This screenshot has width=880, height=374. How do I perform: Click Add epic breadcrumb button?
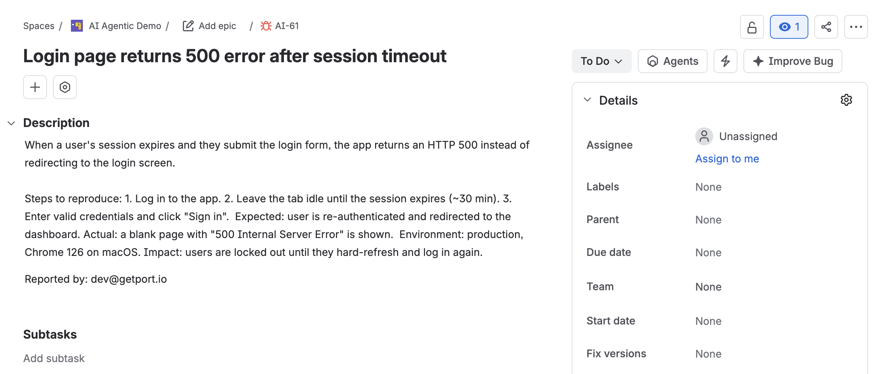209,26
